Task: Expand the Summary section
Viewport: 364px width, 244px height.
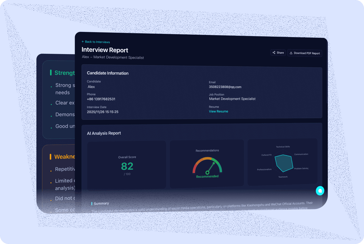Action: point(101,203)
